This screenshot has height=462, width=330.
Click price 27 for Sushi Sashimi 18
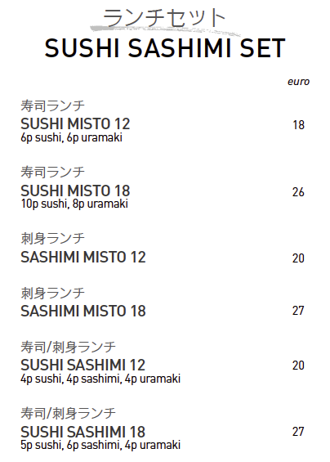(x=298, y=432)
